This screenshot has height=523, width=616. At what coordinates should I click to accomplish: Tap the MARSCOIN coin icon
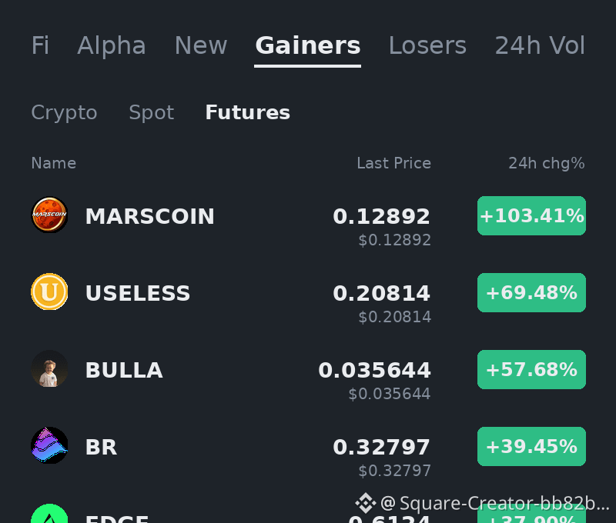(x=49, y=215)
